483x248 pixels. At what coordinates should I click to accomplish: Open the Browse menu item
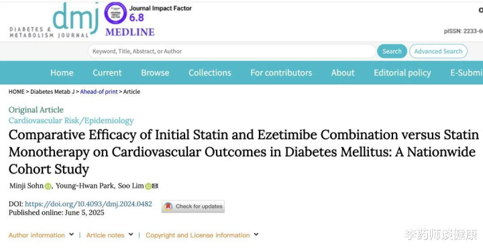[155, 72]
